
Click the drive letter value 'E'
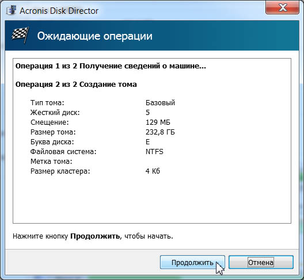tap(147, 142)
